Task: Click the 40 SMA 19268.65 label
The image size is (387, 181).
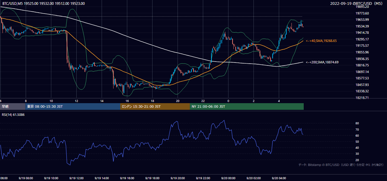Action: (321, 41)
